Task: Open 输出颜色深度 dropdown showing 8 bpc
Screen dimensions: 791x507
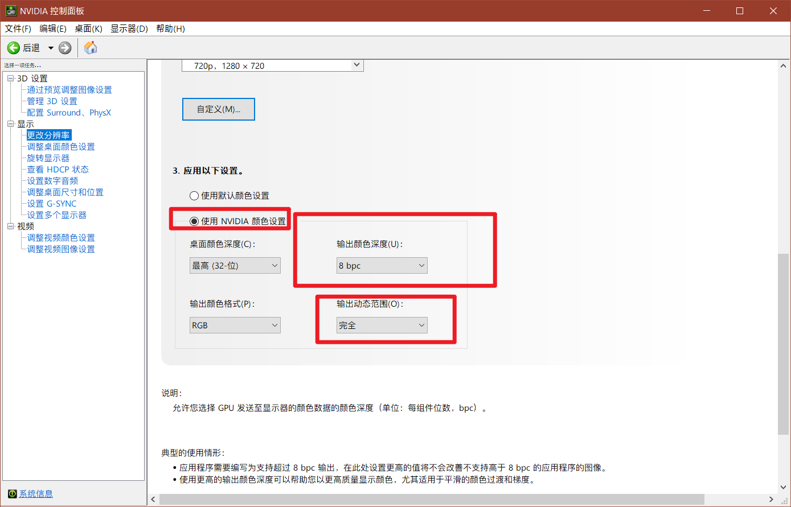Action: (382, 265)
